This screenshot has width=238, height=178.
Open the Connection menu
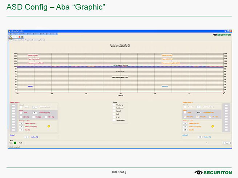coord(23,34)
